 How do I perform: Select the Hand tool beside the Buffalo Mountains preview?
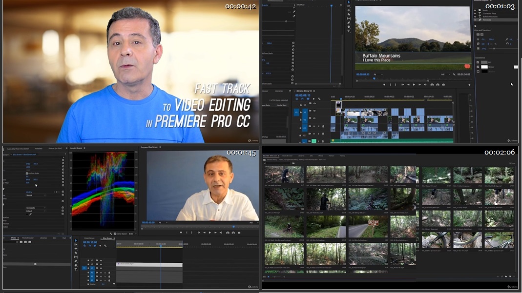click(x=349, y=27)
